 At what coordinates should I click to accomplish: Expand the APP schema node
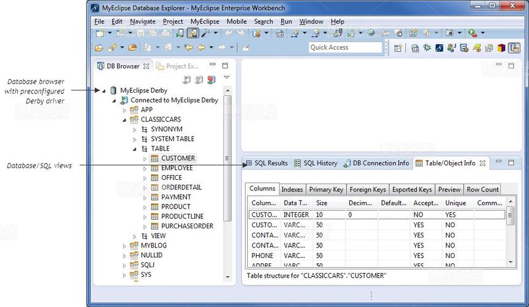coord(124,110)
